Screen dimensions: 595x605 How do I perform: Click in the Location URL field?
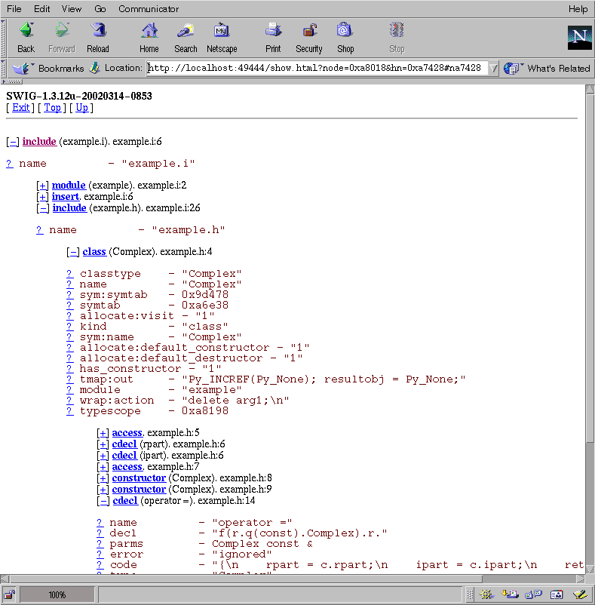click(x=317, y=68)
